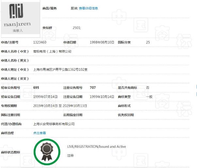Click the exclusive right period date range

click(60, 106)
